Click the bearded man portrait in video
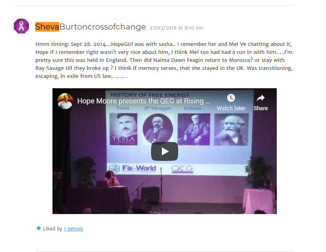Viewport: 326px width, 252px height. pyautogui.click(x=231, y=129)
